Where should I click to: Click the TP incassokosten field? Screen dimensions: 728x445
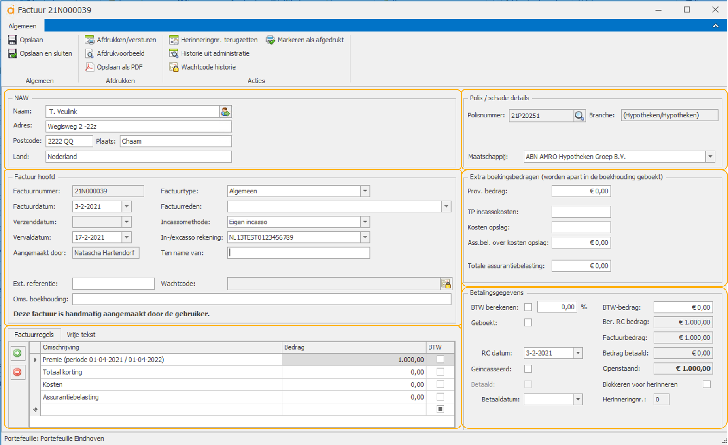coord(581,212)
